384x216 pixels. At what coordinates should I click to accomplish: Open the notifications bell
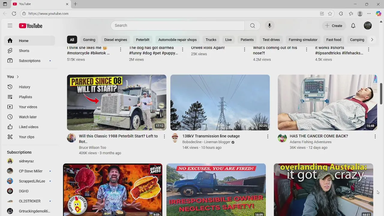pyautogui.click(x=353, y=25)
